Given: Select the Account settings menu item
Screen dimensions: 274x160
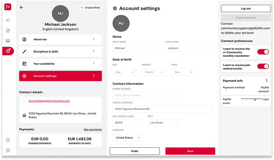Looking at the screenshot, I should pos(61,76).
